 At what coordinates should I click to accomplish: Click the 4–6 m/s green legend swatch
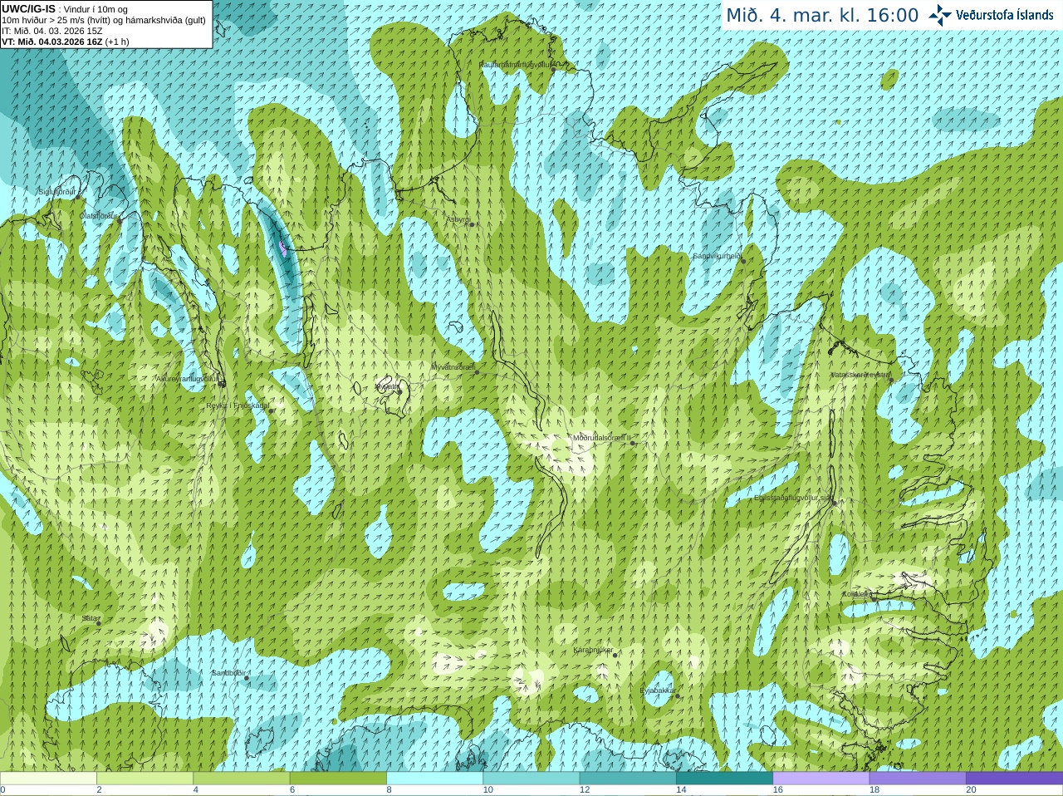coord(241,779)
